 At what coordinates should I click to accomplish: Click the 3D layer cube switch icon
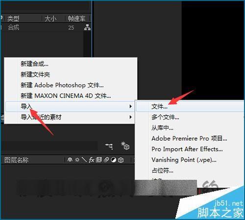pyautogui.click(x=121, y=160)
